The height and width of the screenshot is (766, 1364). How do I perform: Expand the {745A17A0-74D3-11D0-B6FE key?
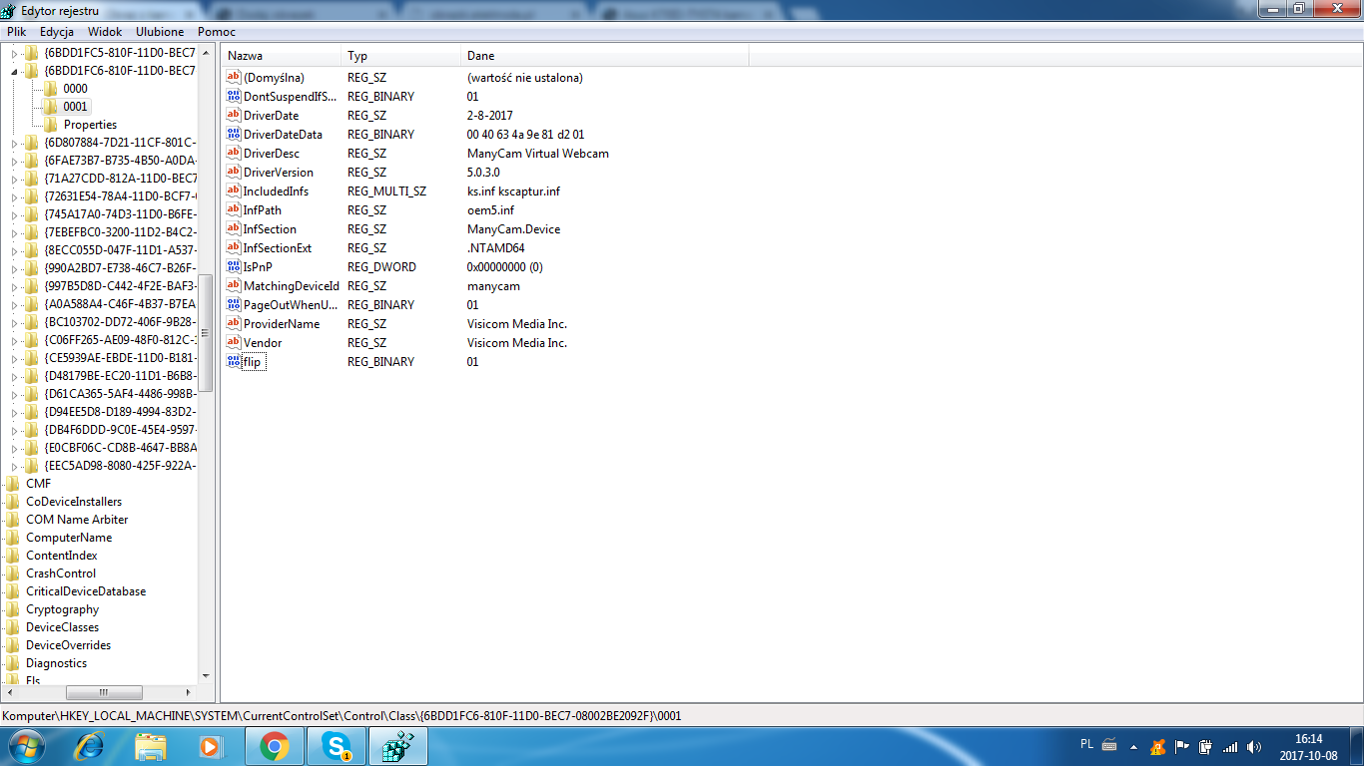[14, 214]
